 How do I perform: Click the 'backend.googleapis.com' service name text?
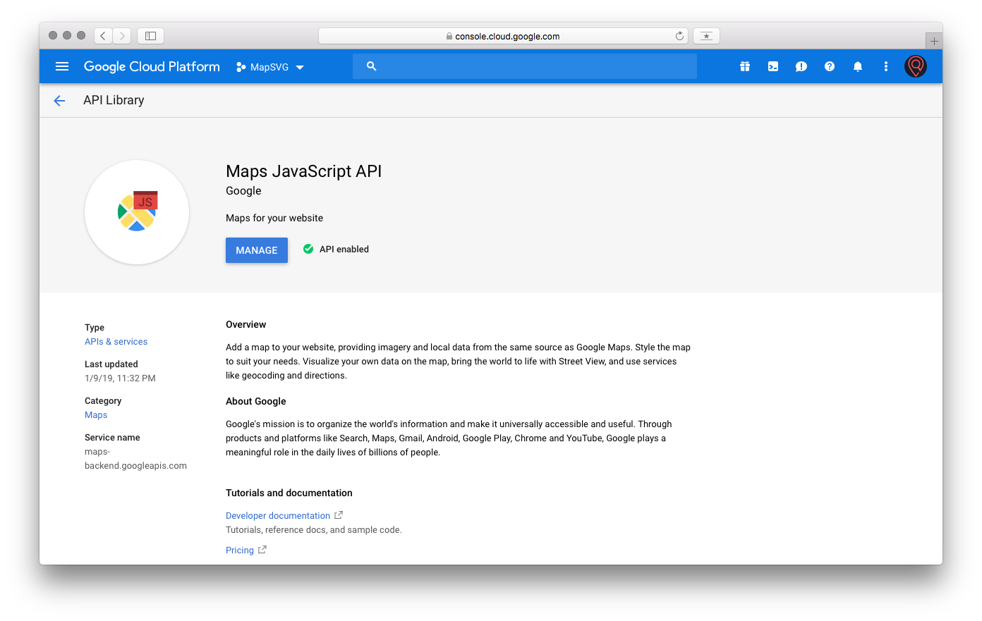[135, 466]
